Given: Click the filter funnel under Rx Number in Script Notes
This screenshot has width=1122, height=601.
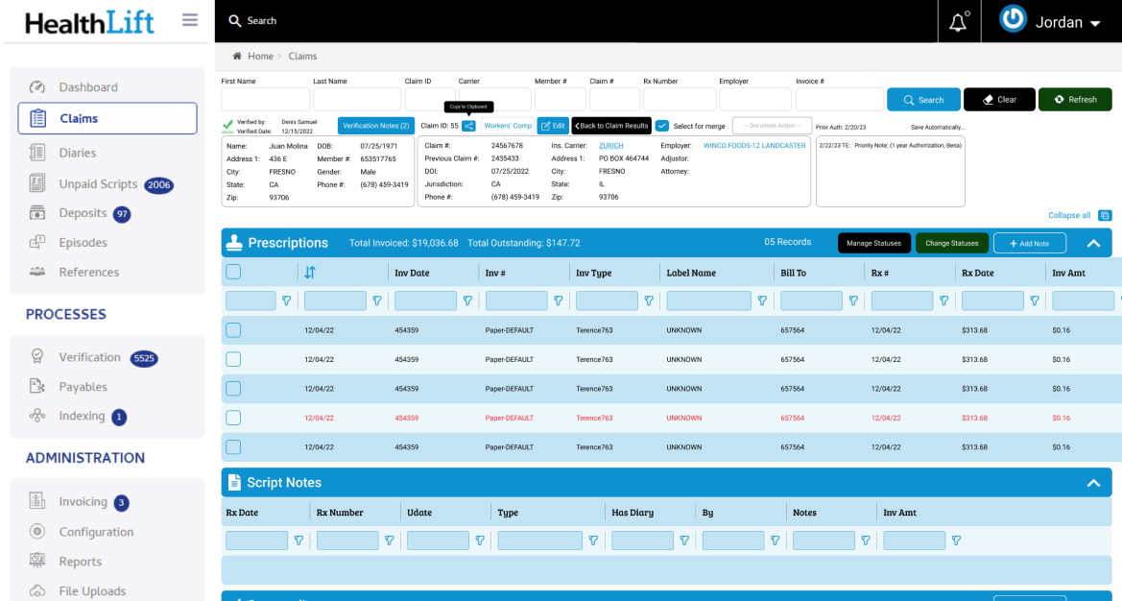Looking at the screenshot, I should pos(389,541).
